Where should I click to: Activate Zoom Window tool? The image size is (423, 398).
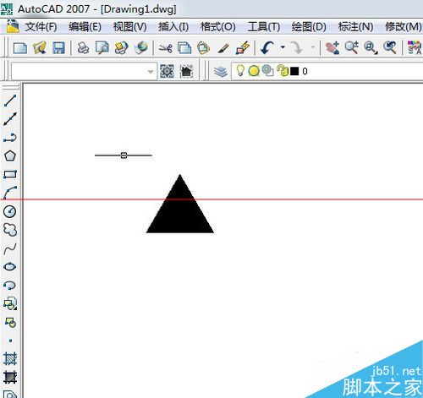tap(371, 47)
